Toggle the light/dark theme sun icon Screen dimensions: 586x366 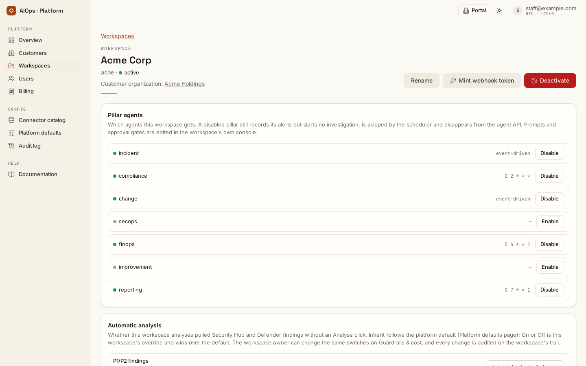tap(499, 11)
